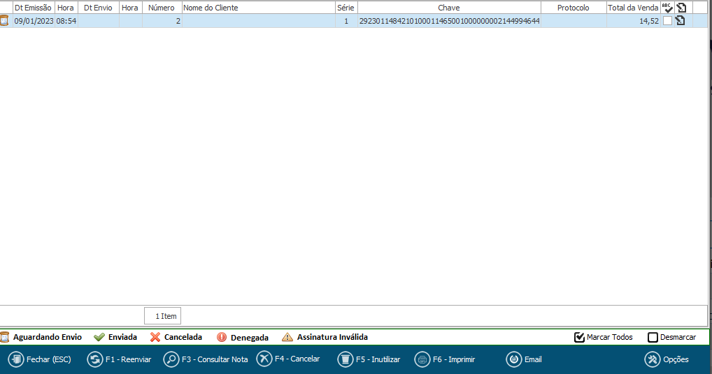Sort by the Dt Emissão column header

click(x=33, y=8)
